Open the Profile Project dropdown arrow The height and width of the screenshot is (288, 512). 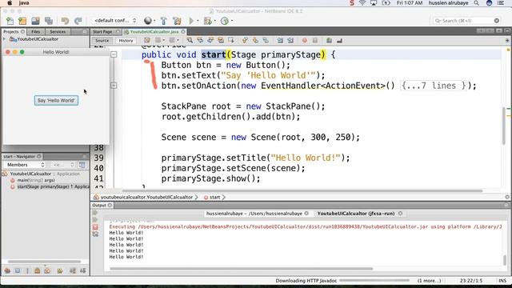point(231,21)
